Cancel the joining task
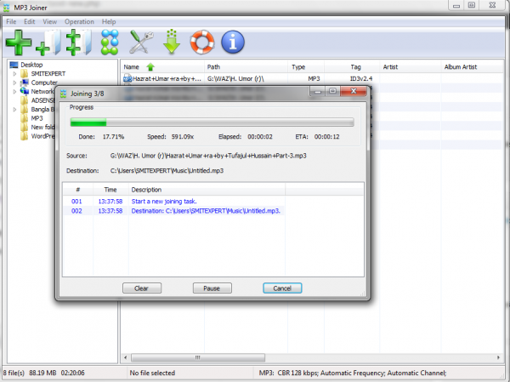This screenshot has height=382, width=510. click(282, 288)
